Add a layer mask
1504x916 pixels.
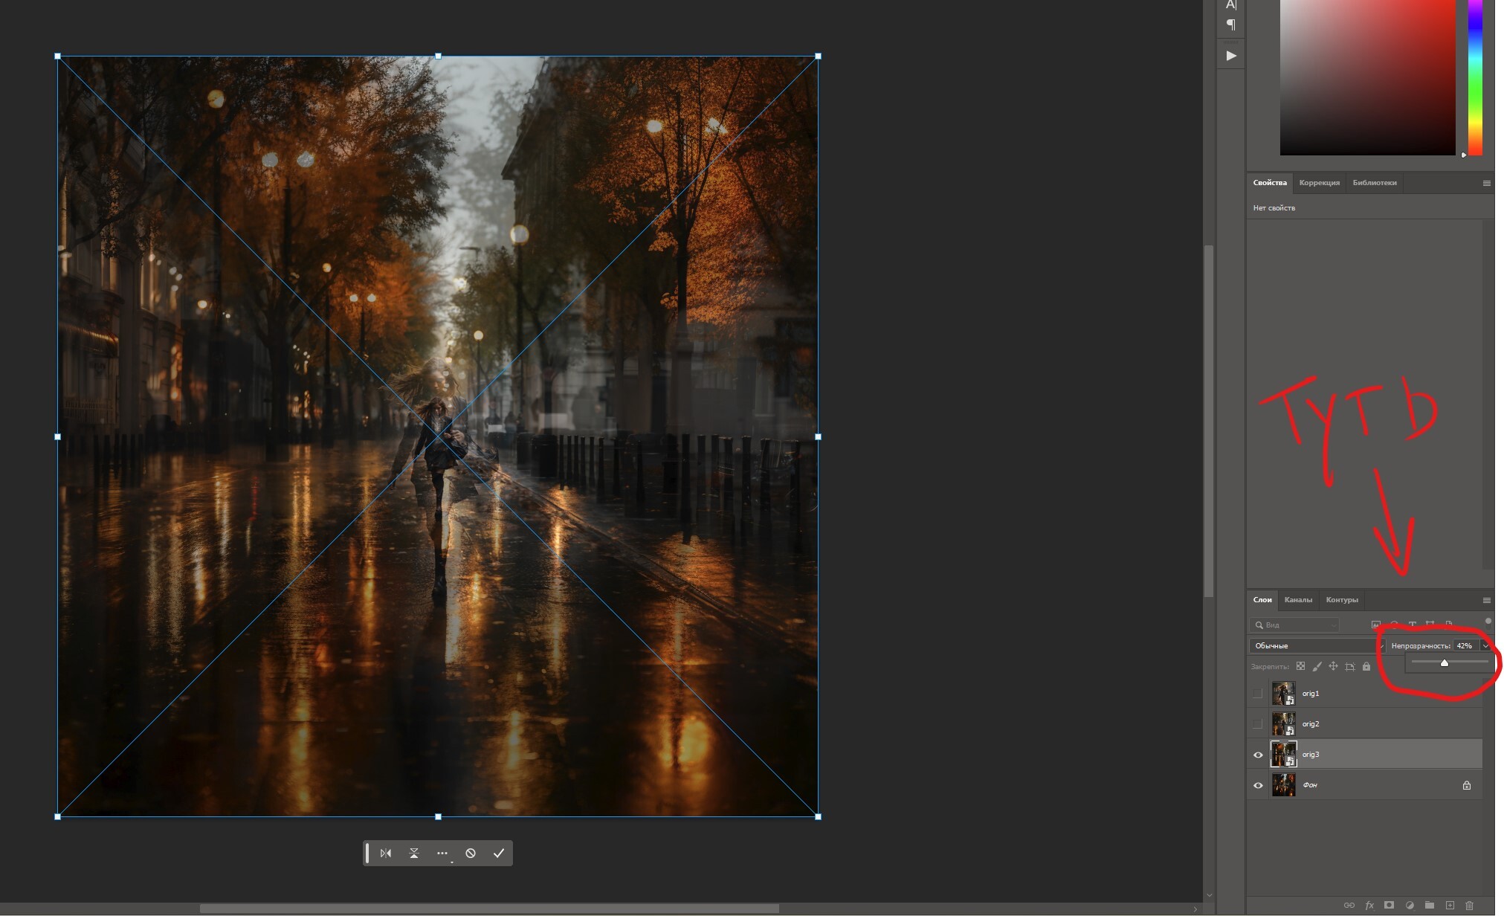pyautogui.click(x=1389, y=905)
